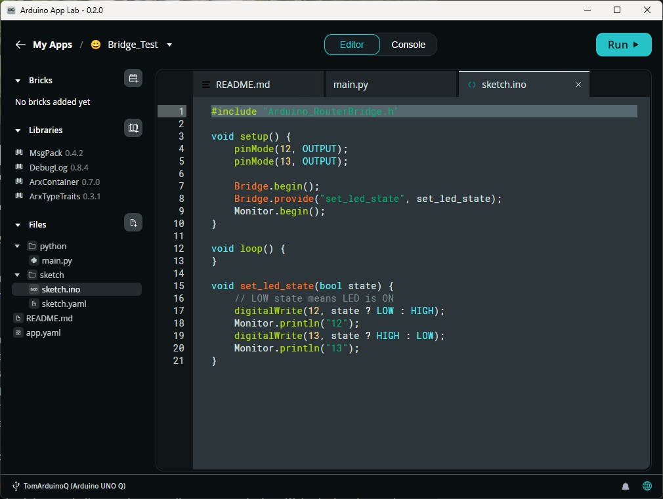
Task: Collapse the Bricks section
Action: (17, 80)
